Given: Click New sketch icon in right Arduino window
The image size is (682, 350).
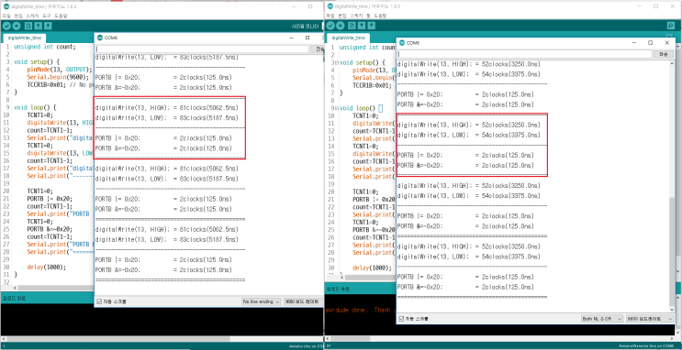Looking at the screenshot, I should 352,26.
